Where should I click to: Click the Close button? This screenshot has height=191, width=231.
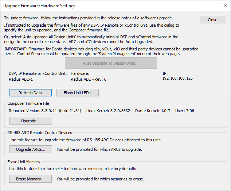point(213,20)
